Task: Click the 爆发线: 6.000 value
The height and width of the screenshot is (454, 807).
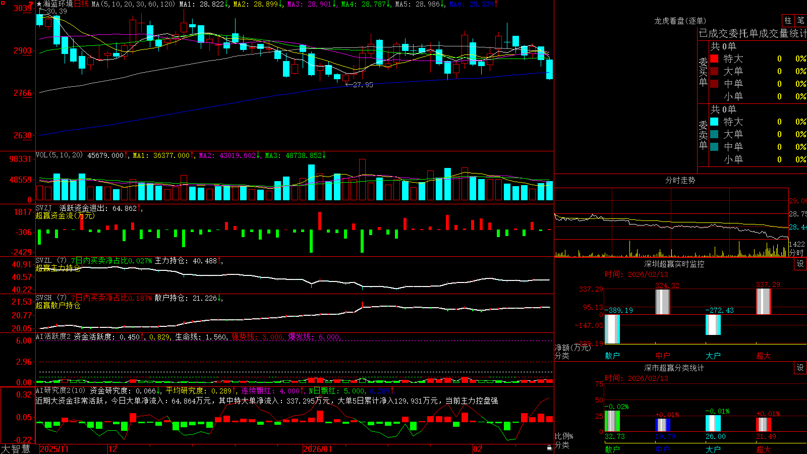Action: [314, 337]
